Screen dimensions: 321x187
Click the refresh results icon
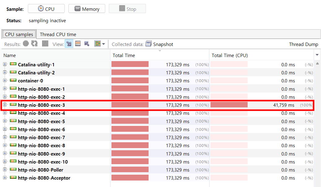34,44
